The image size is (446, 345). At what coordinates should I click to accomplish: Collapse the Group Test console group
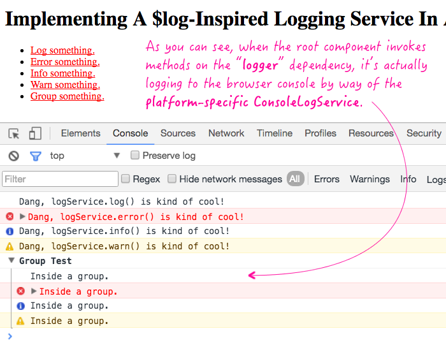(x=11, y=261)
